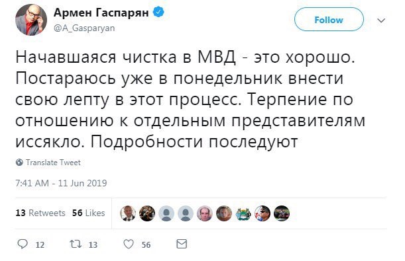Click the first liker avatar in suit
Viewport: 405px width, 261px height.
pos(128,213)
